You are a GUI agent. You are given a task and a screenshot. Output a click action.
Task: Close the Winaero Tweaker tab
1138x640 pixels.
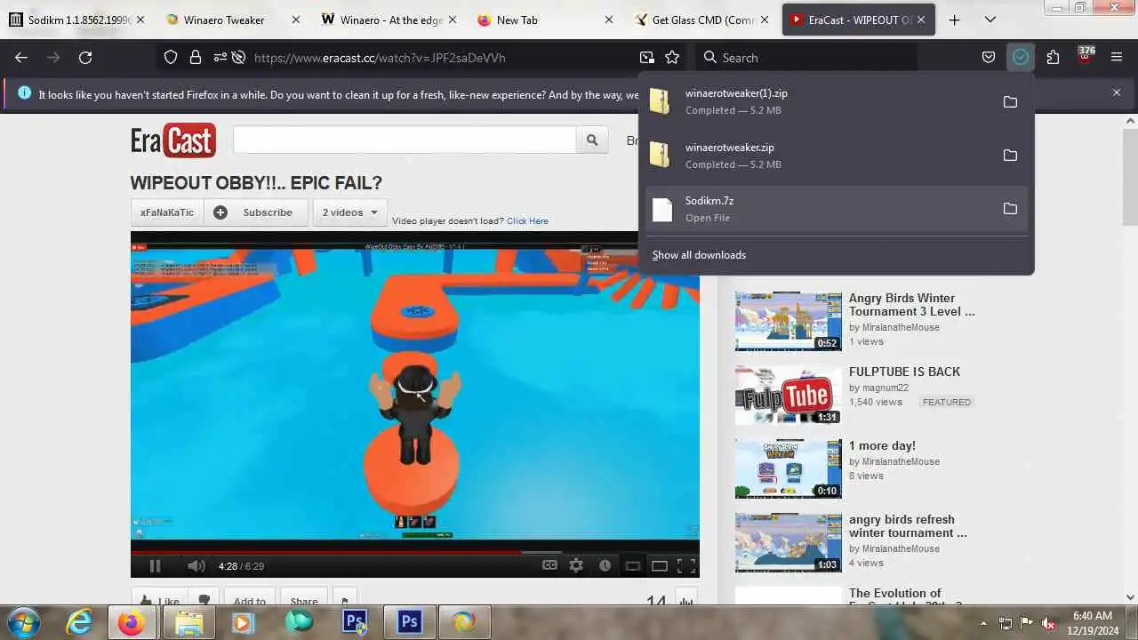pos(296,20)
